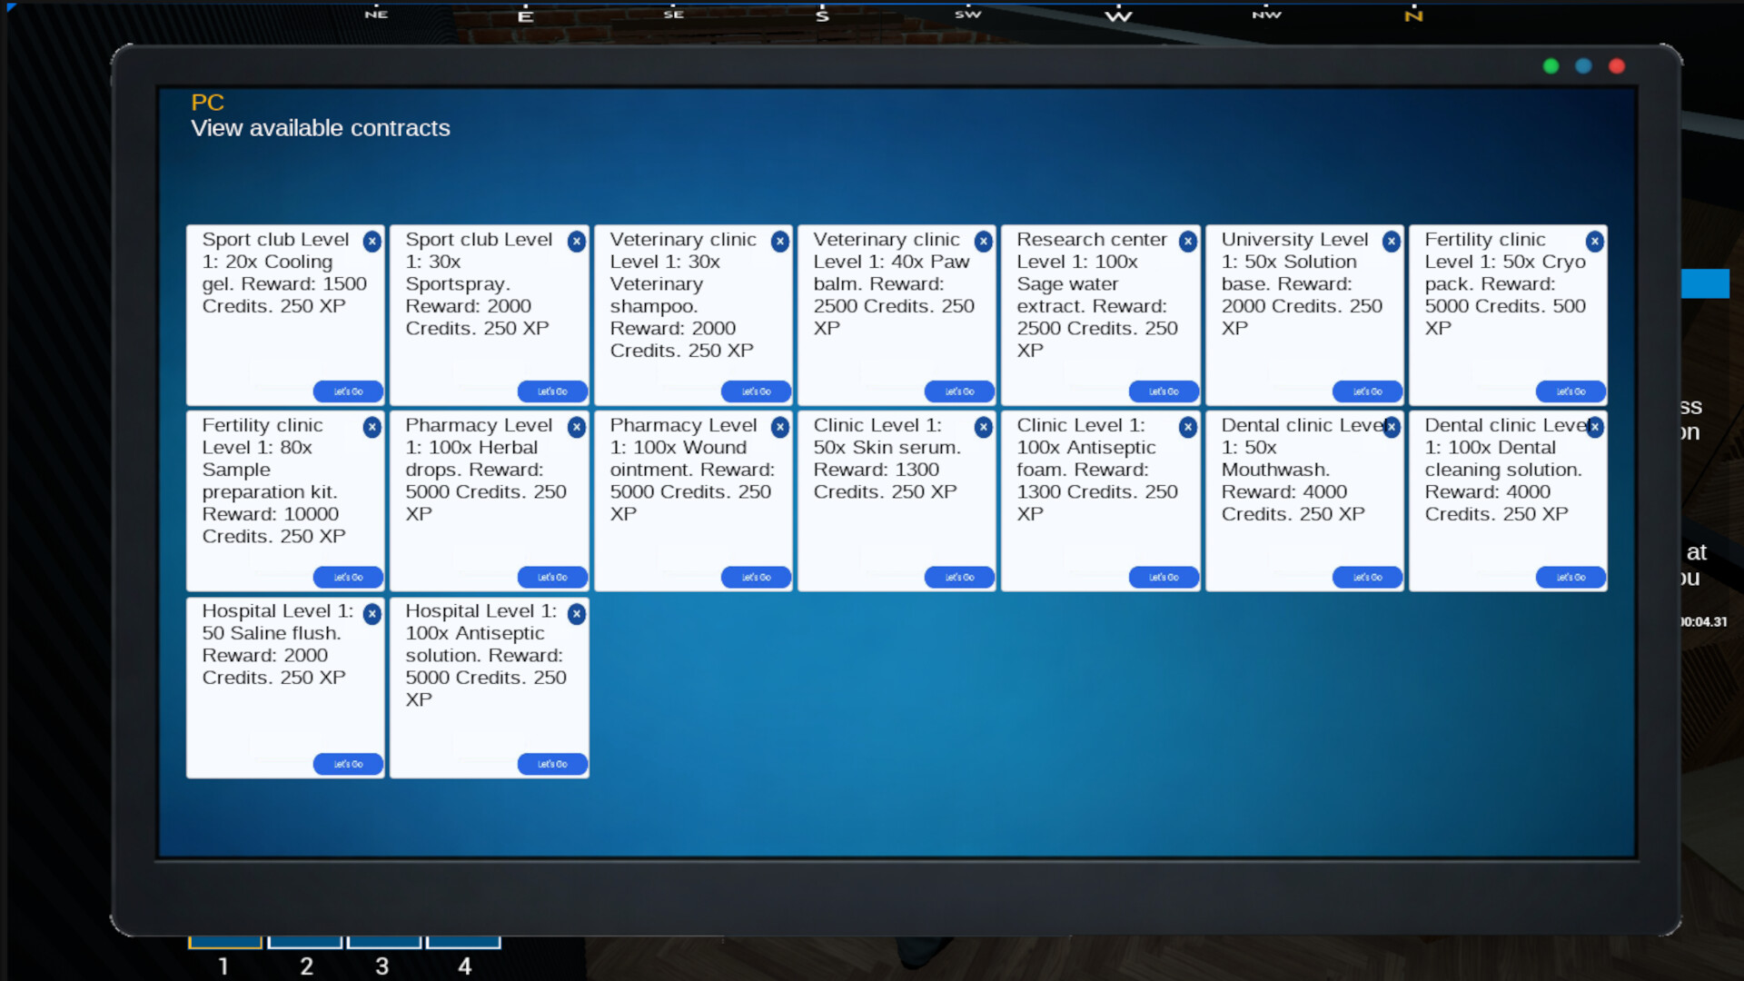Dismiss the Hospital 50 Saline flush contract
This screenshot has width=1744, height=981.
372,614
